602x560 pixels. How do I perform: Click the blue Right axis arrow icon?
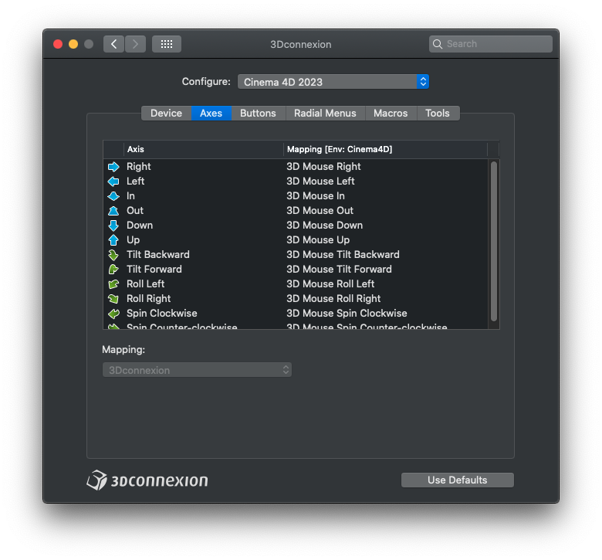pyautogui.click(x=113, y=167)
